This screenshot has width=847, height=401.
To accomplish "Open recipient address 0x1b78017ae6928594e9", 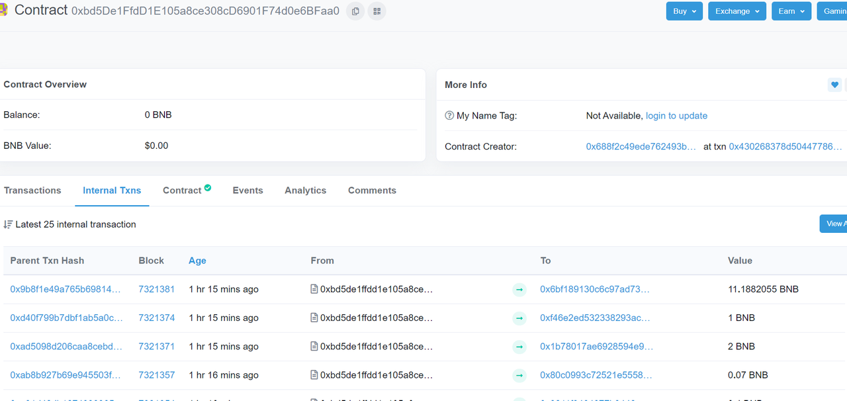I will tap(596, 346).
